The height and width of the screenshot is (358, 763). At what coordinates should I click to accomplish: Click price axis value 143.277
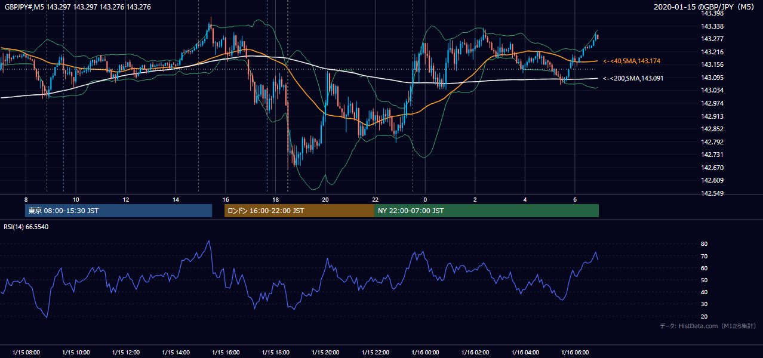[712, 39]
